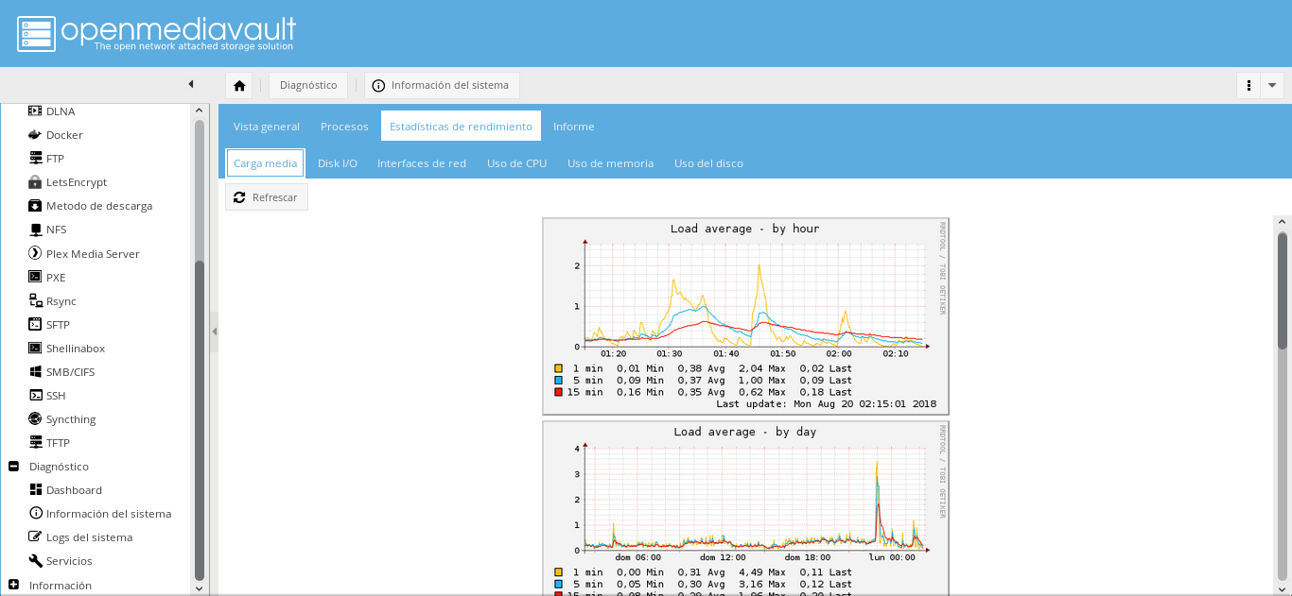Open the Disk I/O sub-tab
Screen dimensions: 1292x596
click(338, 162)
